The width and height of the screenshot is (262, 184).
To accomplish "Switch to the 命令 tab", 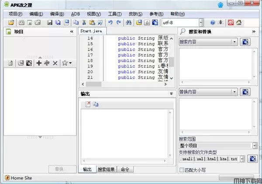I will pos(125,170).
